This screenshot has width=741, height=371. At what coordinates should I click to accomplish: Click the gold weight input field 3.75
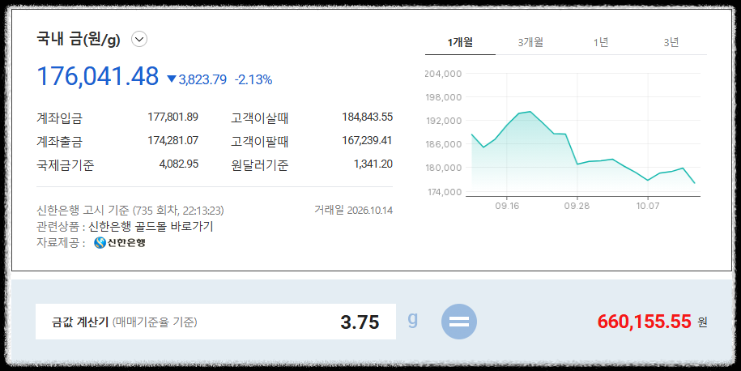click(215, 322)
